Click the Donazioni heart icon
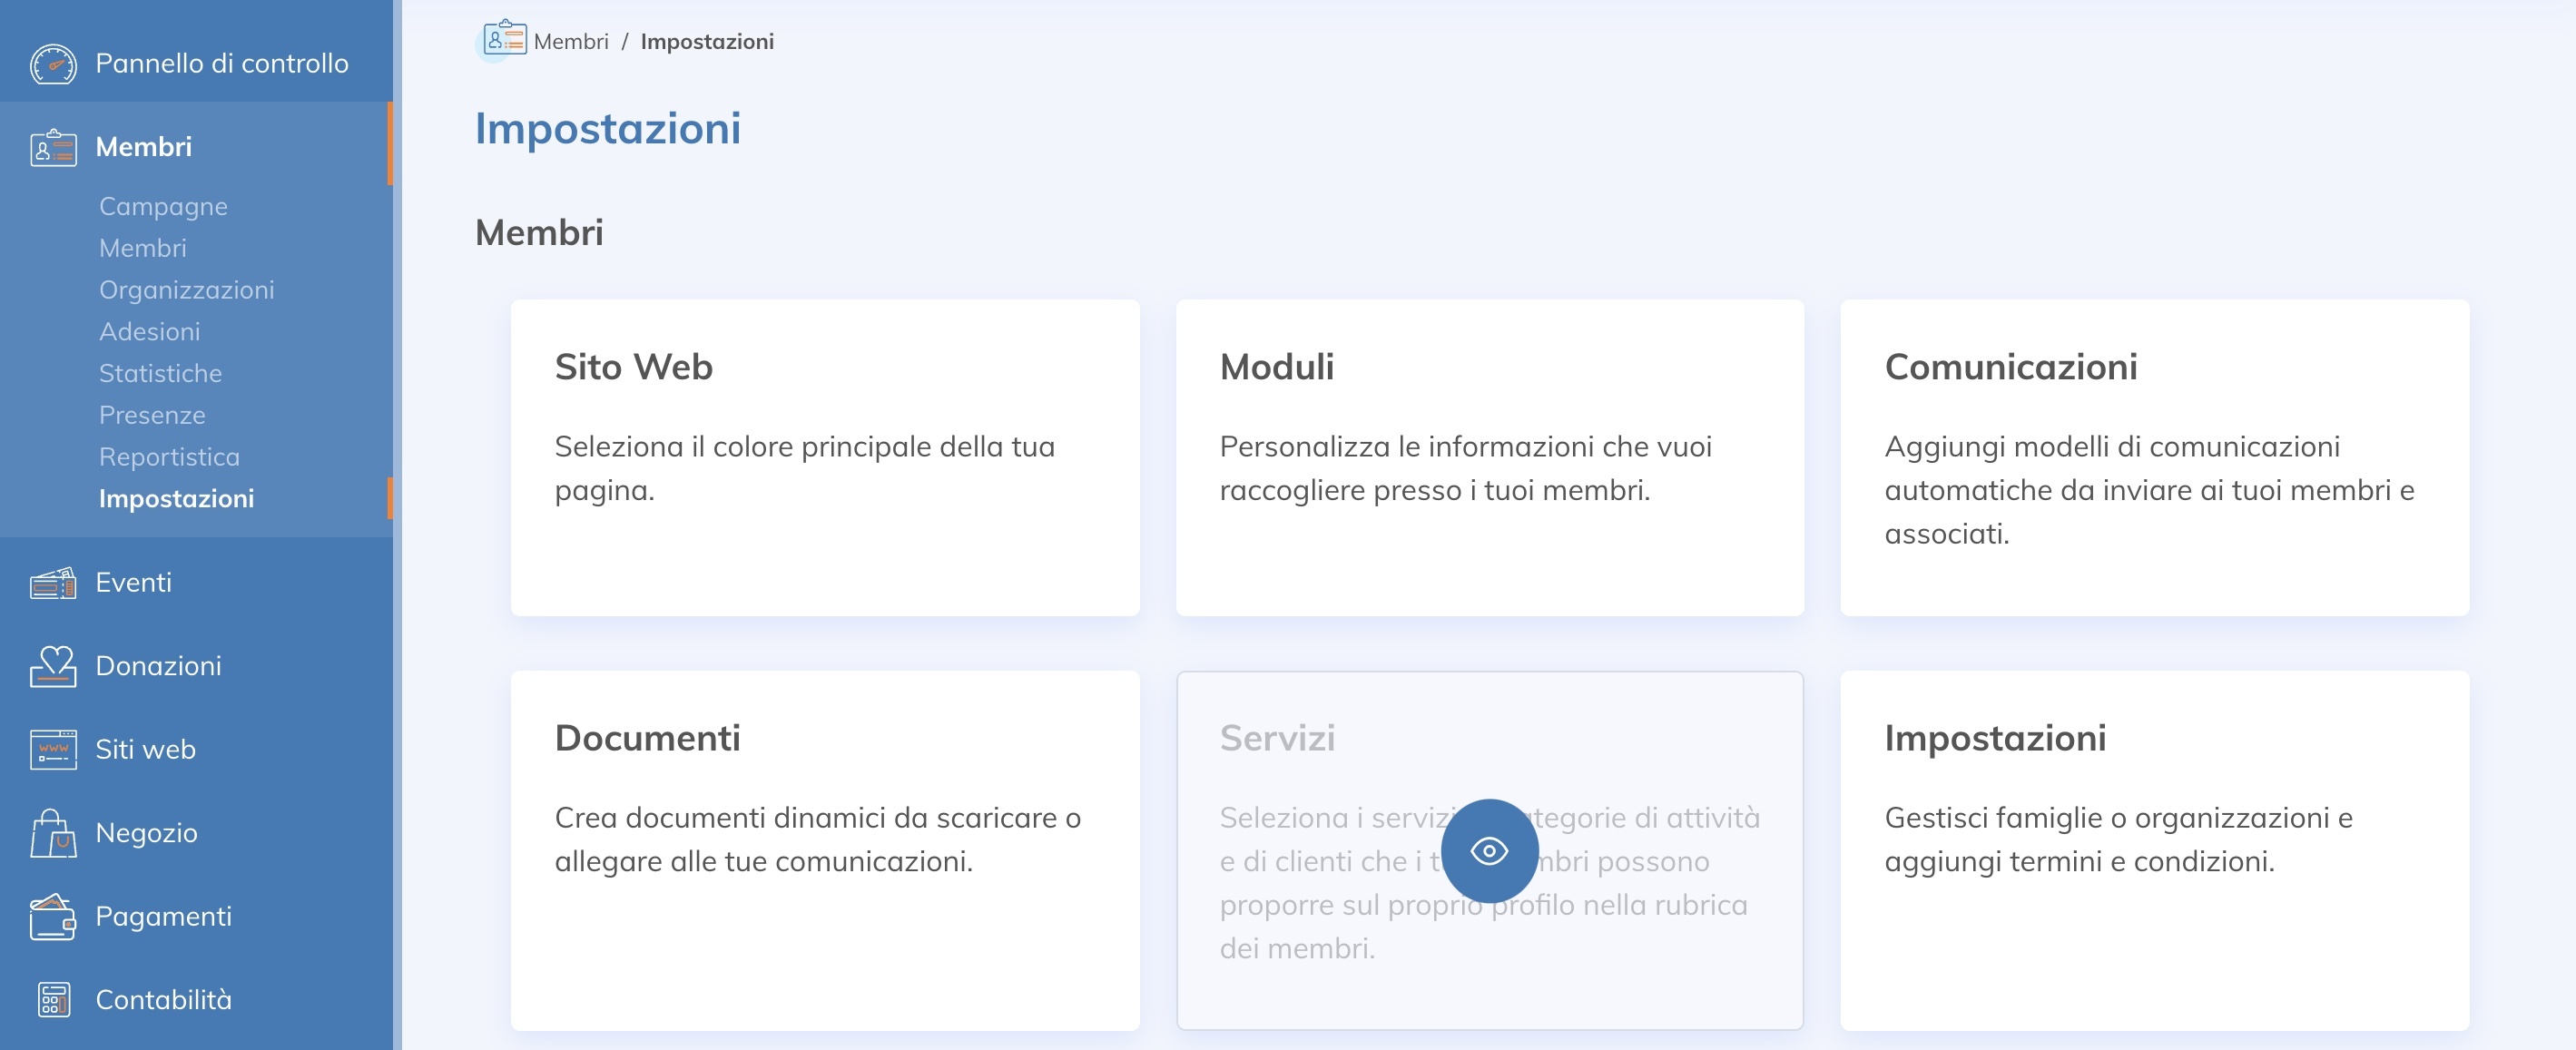The height and width of the screenshot is (1050, 2576). [53, 666]
